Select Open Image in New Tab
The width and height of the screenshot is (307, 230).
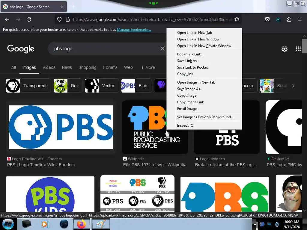pos(204,82)
